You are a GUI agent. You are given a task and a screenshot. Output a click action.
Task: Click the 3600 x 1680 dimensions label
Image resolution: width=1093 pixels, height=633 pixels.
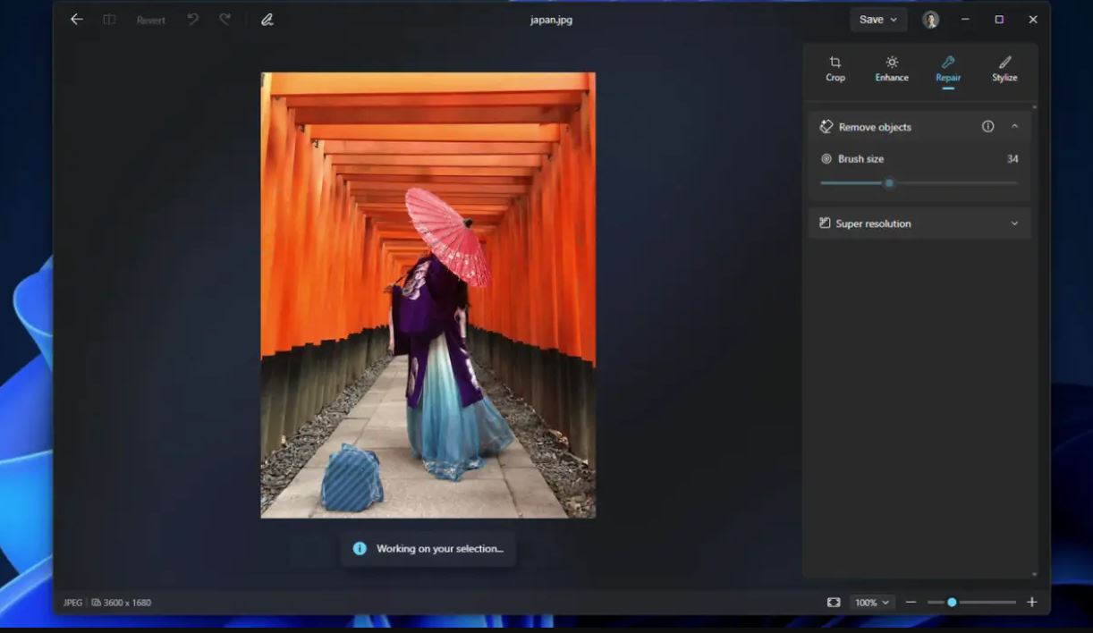coord(127,603)
